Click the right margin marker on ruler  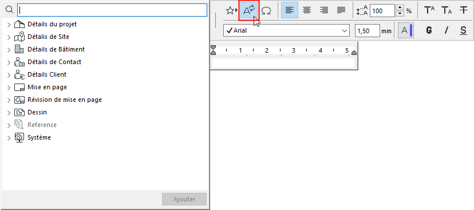point(354,53)
